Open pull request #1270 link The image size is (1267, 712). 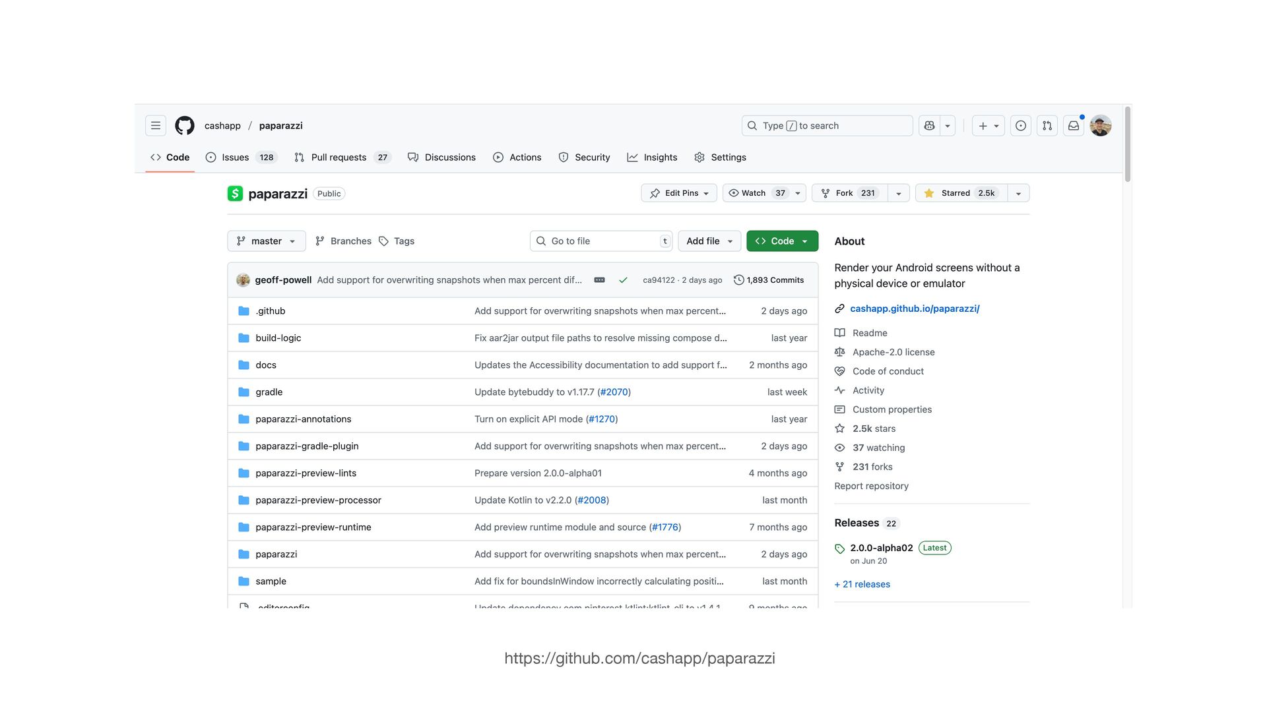tap(602, 419)
